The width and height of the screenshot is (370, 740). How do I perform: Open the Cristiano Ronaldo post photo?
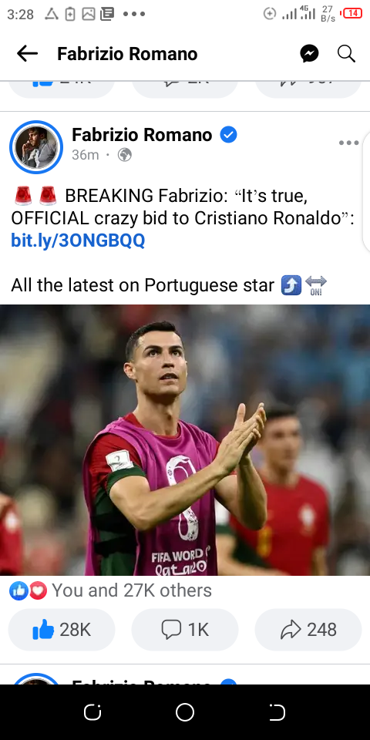coord(185,440)
